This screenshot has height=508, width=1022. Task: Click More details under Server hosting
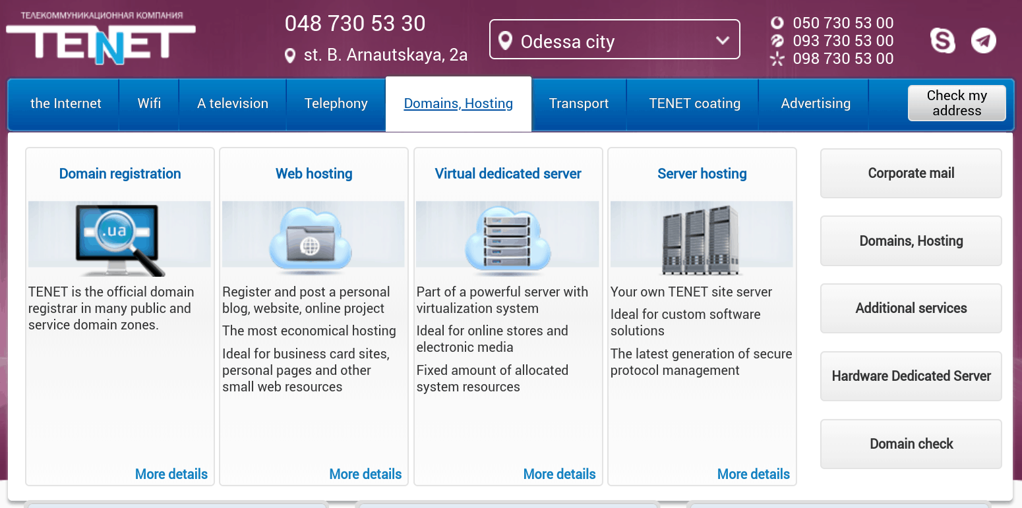pyautogui.click(x=754, y=474)
